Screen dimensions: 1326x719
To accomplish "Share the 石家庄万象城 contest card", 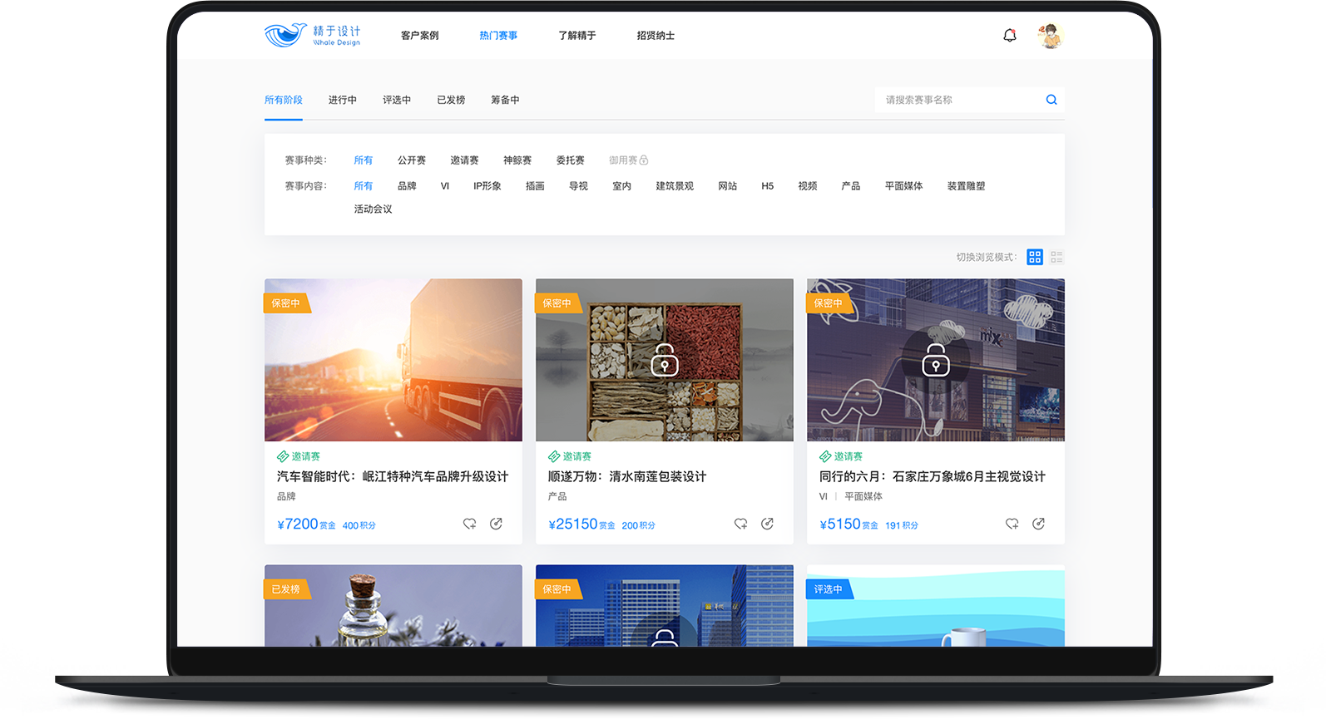I will point(1038,524).
